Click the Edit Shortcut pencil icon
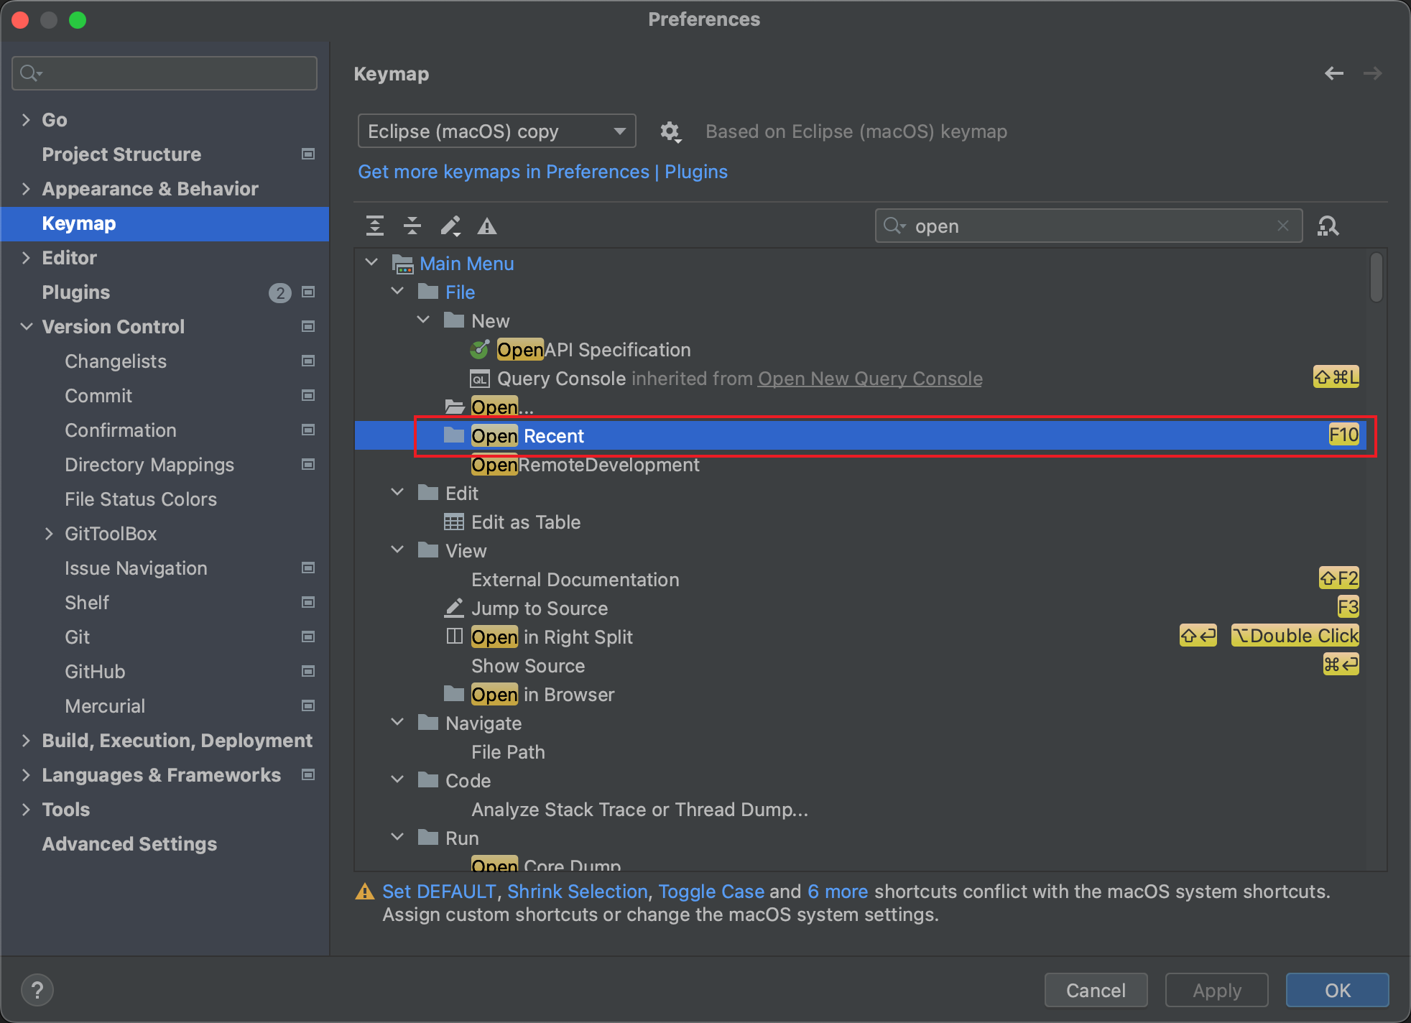The width and height of the screenshot is (1411, 1023). [x=450, y=226]
